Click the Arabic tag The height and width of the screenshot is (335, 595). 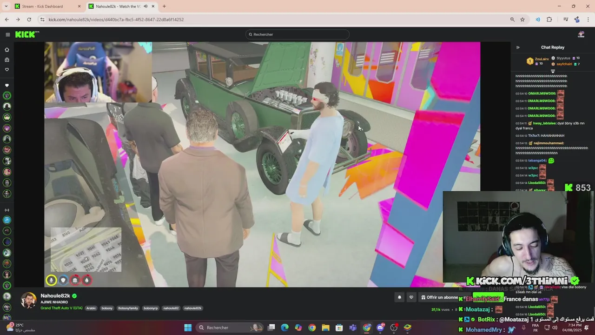point(91,308)
